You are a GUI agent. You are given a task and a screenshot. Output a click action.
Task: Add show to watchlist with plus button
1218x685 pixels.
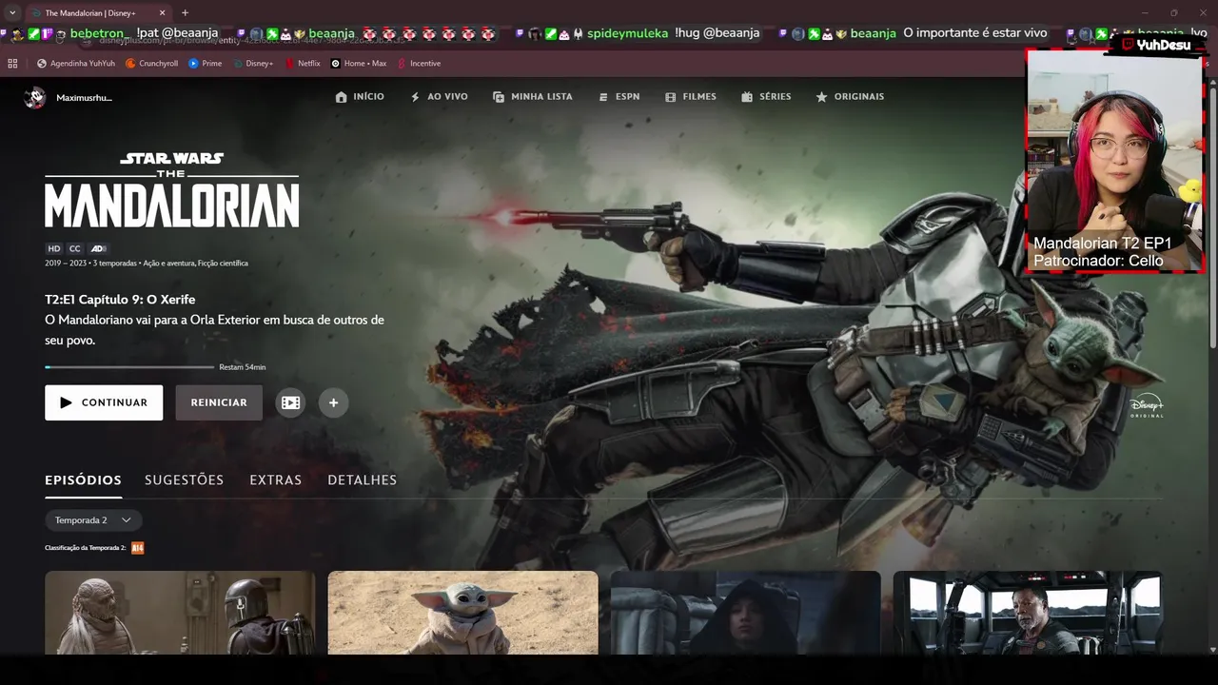pos(333,402)
